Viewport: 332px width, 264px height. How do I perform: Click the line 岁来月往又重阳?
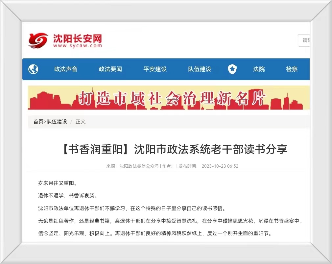coord(58,183)
